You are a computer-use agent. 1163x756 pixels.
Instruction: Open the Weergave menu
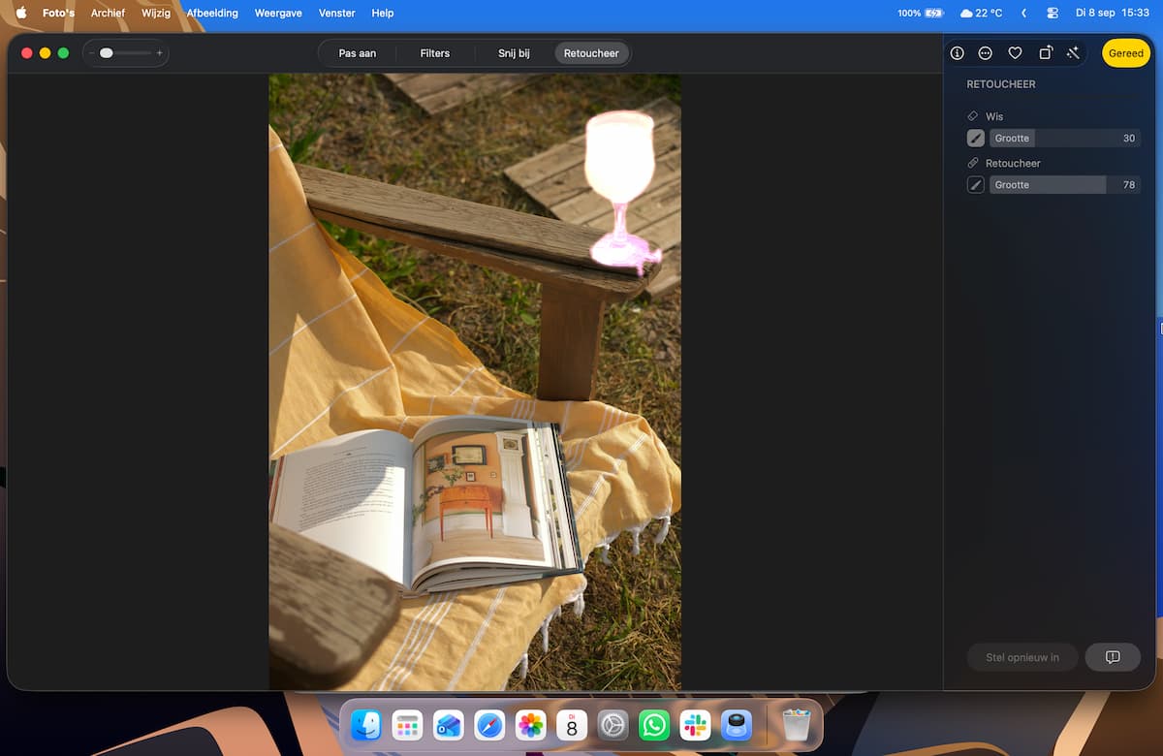[x=278, y=14]
